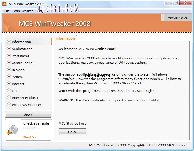Click the arrow icon beside System
194x151 pixels.
[x=9, y=77]
